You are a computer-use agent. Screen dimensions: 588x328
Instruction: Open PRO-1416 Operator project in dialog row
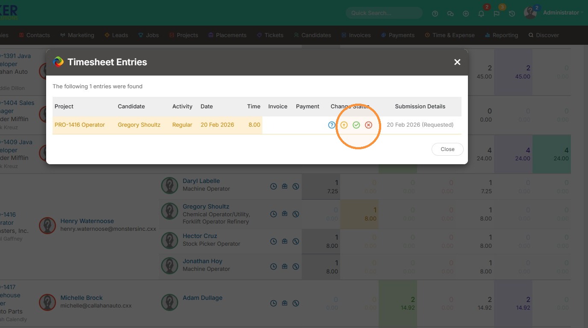click(80, 125)
